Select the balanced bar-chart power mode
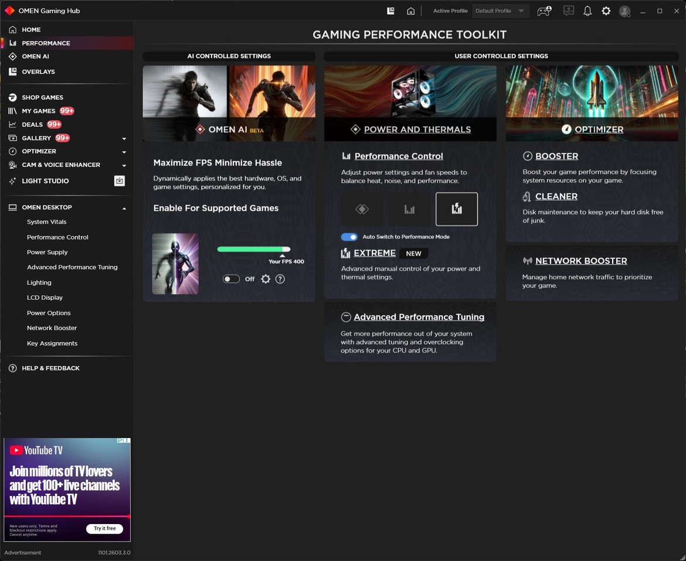The image size is (686, 561). 409,209
